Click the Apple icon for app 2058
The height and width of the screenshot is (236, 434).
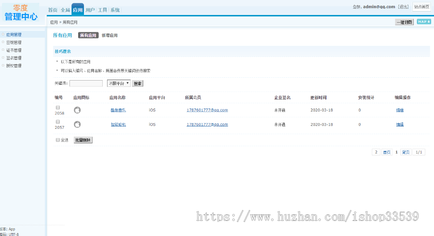77,110
